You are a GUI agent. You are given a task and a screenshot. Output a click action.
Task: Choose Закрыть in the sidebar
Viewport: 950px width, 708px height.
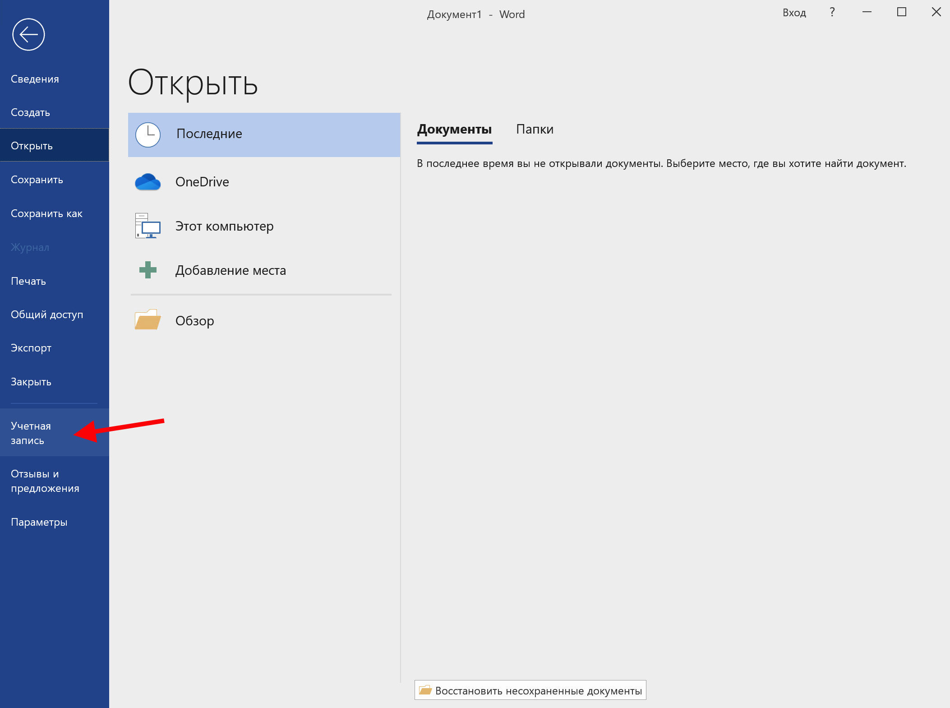click(x=55, y=382)
